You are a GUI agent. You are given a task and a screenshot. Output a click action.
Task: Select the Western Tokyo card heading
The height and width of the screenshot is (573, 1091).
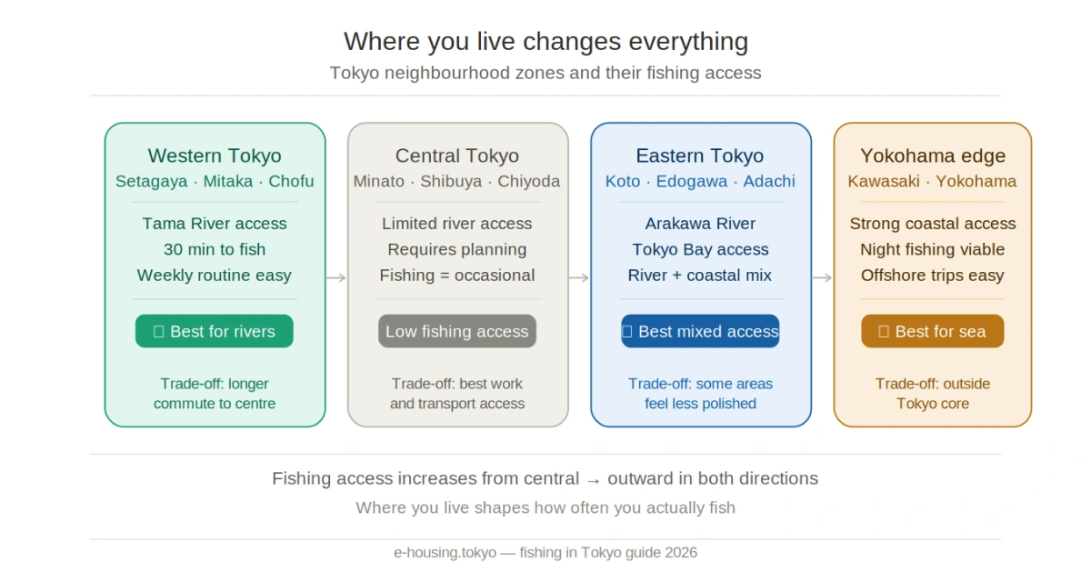[215, 156]
